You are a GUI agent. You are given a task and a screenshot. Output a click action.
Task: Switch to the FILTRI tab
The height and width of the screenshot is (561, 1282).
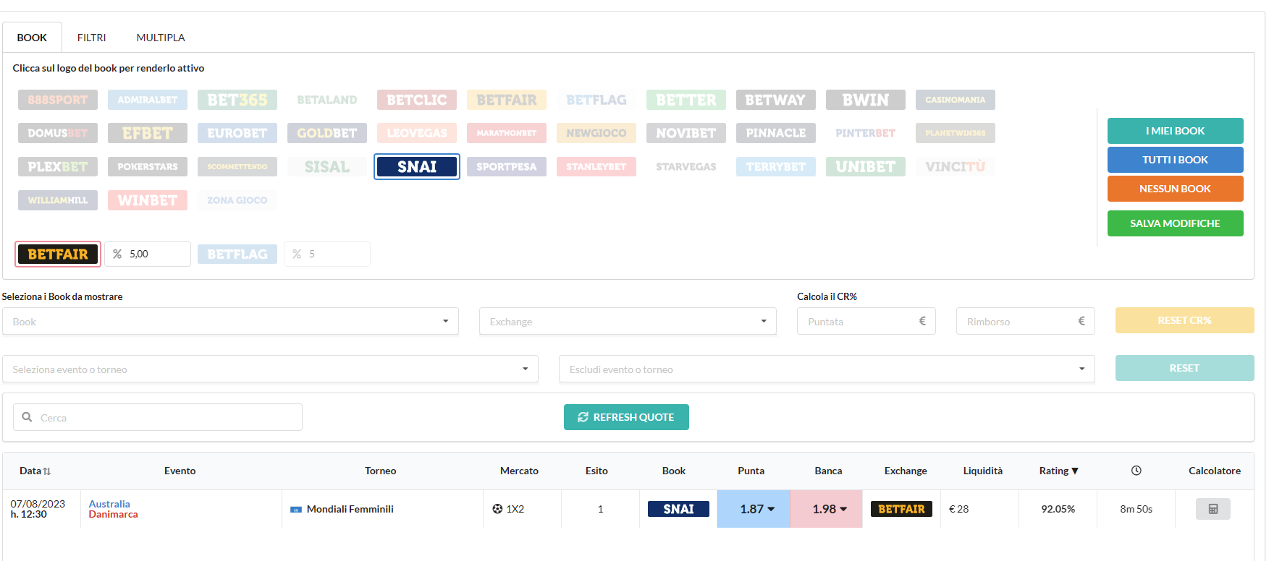click(x=91, y=38)
